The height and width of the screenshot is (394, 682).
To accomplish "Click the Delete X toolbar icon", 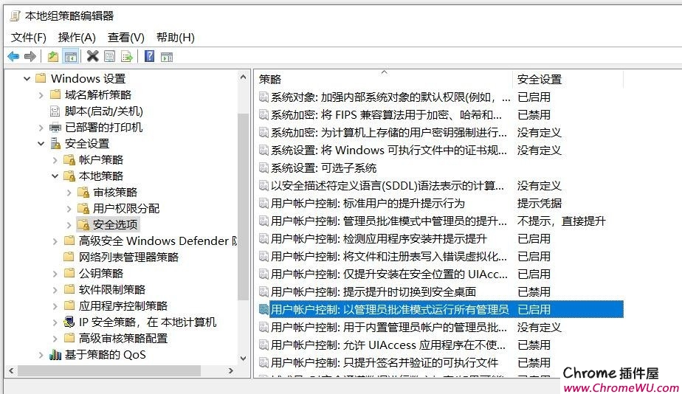I will click(93, 56).
